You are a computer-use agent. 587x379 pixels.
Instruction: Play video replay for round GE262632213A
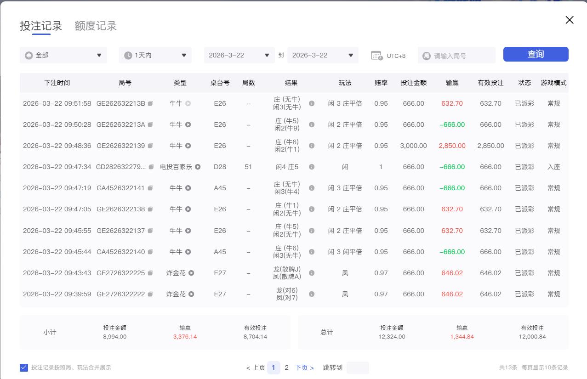pos(188,125)
